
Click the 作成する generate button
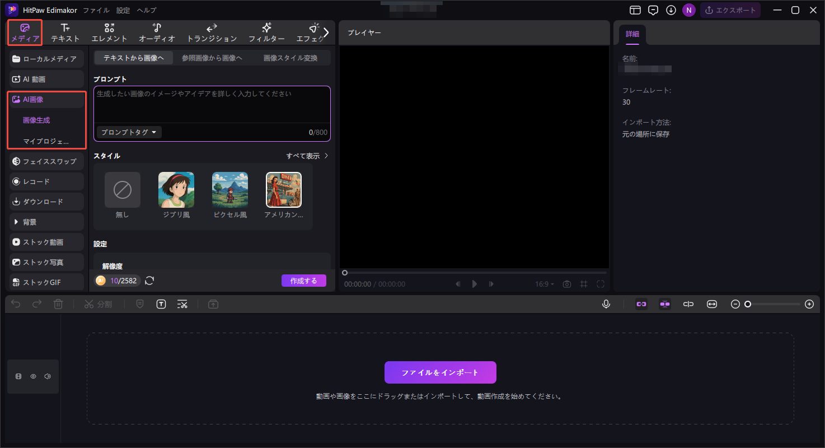pyautogui.click(x=304, y=281)
